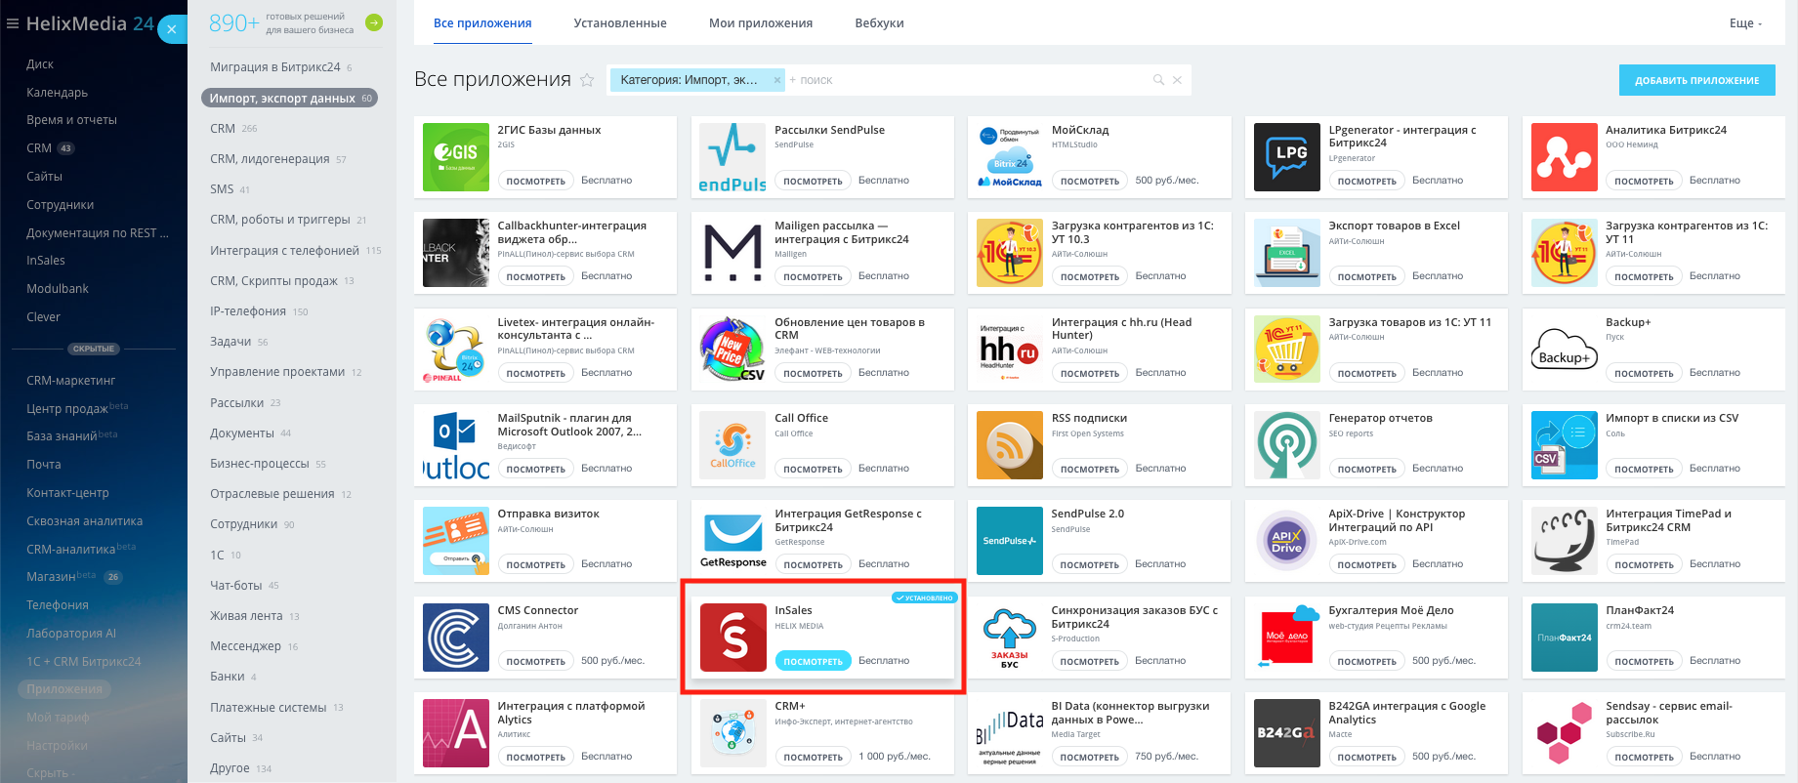Open the ПланФакт24 app thumbnail

pos(1565,638)
